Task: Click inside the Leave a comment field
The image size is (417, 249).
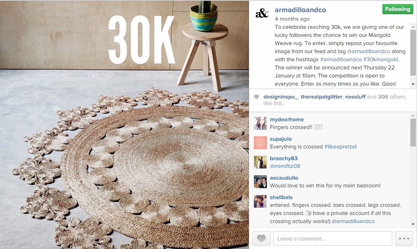Action: [333, 238]
